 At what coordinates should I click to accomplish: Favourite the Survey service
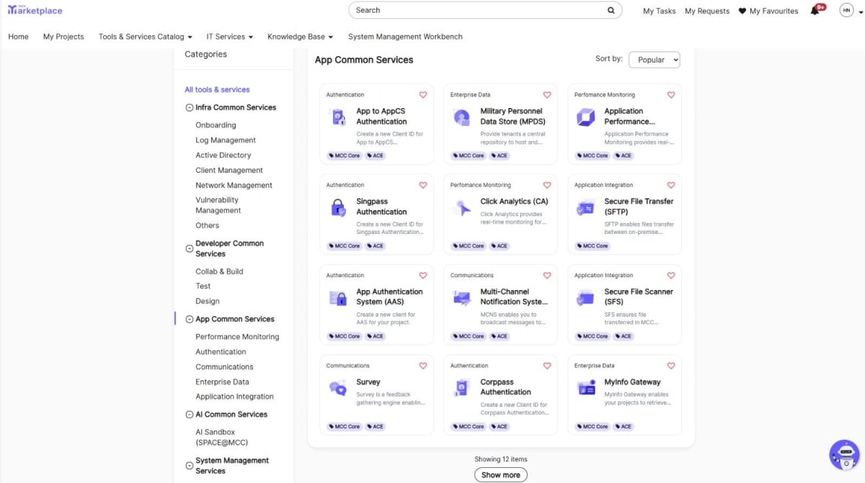click(423, 366)
